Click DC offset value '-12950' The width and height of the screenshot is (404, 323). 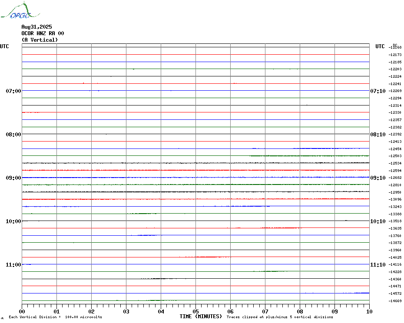click(x=395, y=192)
